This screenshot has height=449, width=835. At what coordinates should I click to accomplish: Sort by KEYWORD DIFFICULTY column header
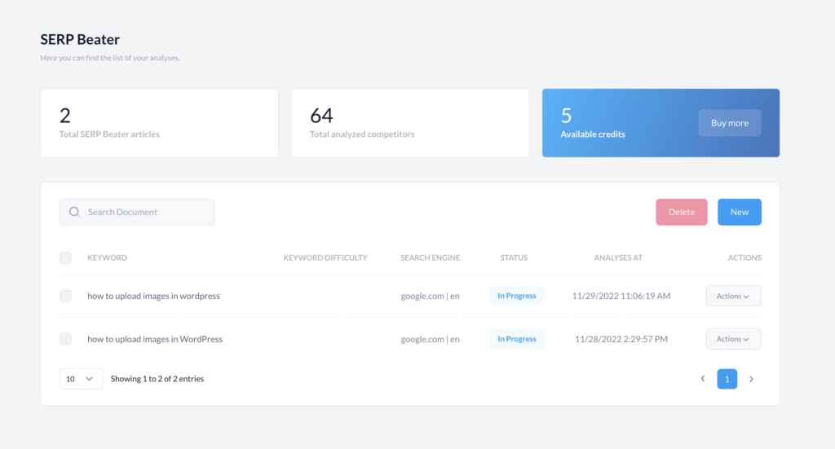[325, 258]
